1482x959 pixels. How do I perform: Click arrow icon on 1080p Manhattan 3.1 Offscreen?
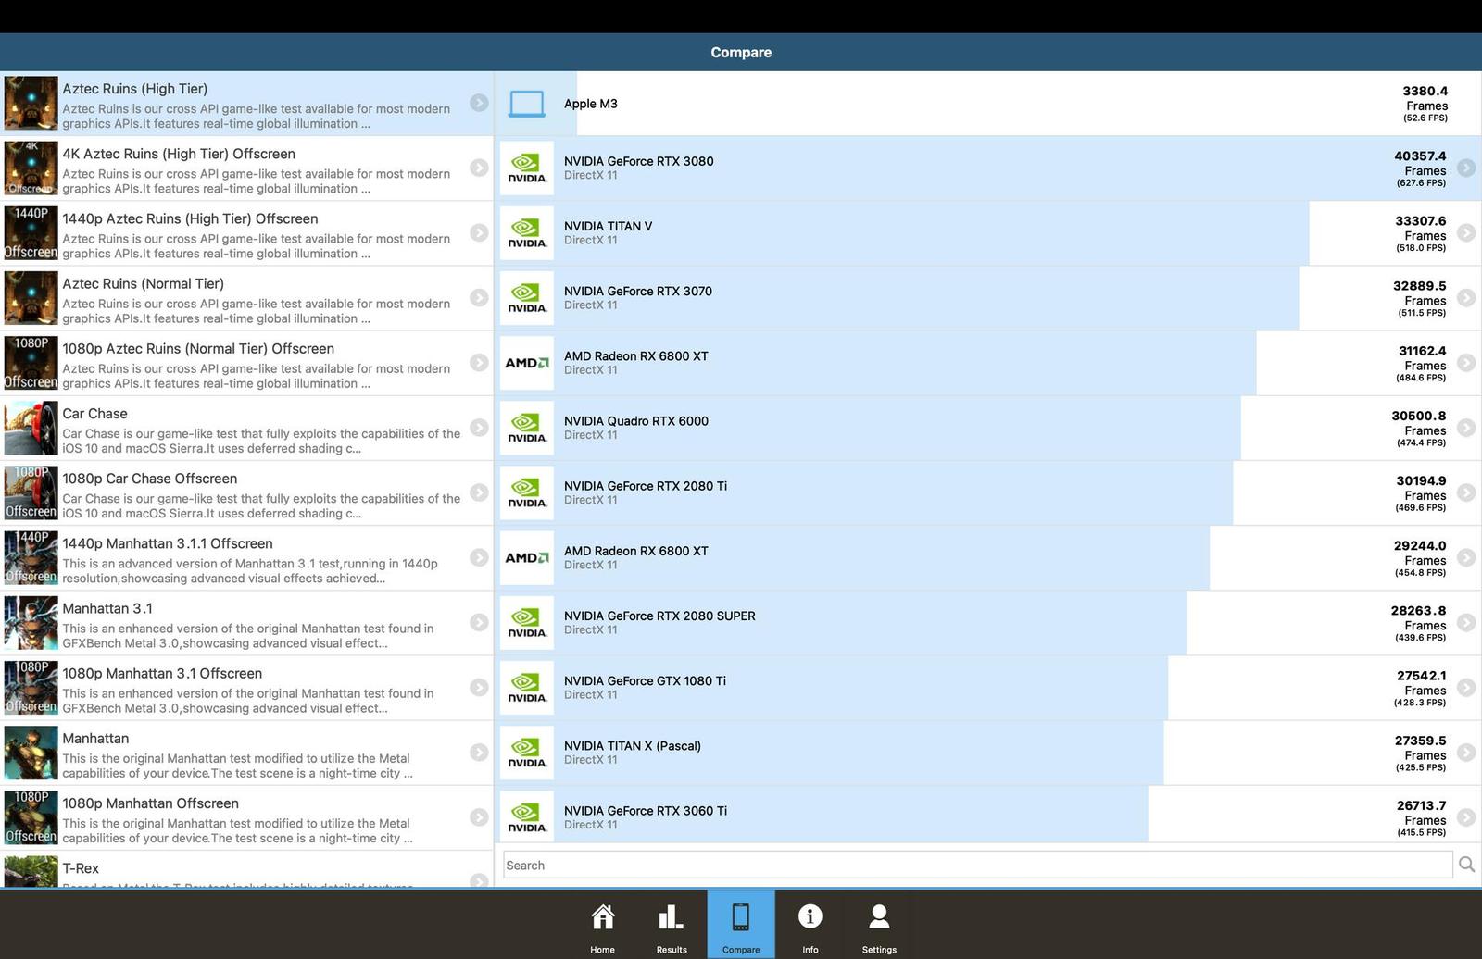click(x=479, y=687)
